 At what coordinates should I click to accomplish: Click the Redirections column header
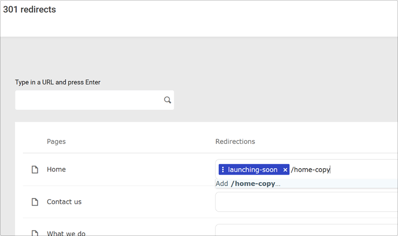(x=235, y=141)
